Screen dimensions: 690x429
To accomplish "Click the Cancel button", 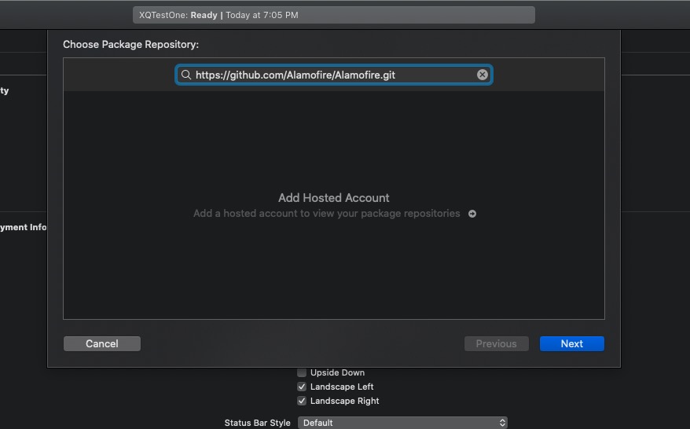I will click(x=102, y=343).
